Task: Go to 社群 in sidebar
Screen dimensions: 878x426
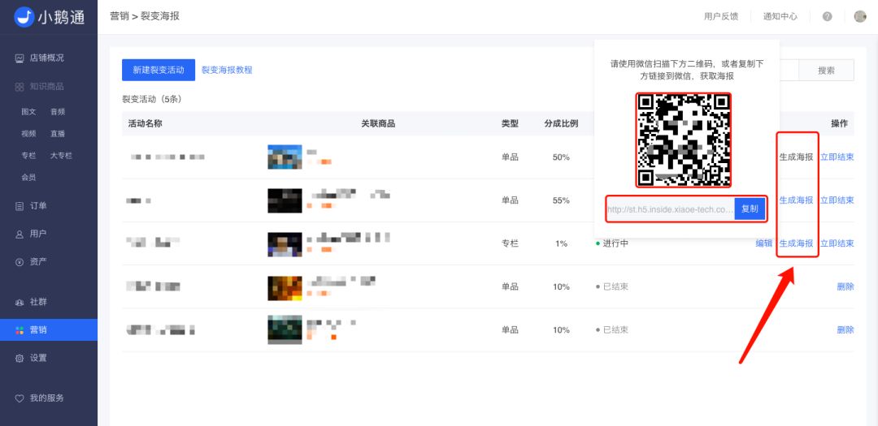Action: (39, 302)
